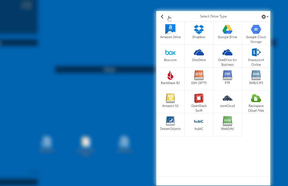Viewport: 288px width, 186px height.
Task: Go back using the left arrow
Action: click(162, 16)
